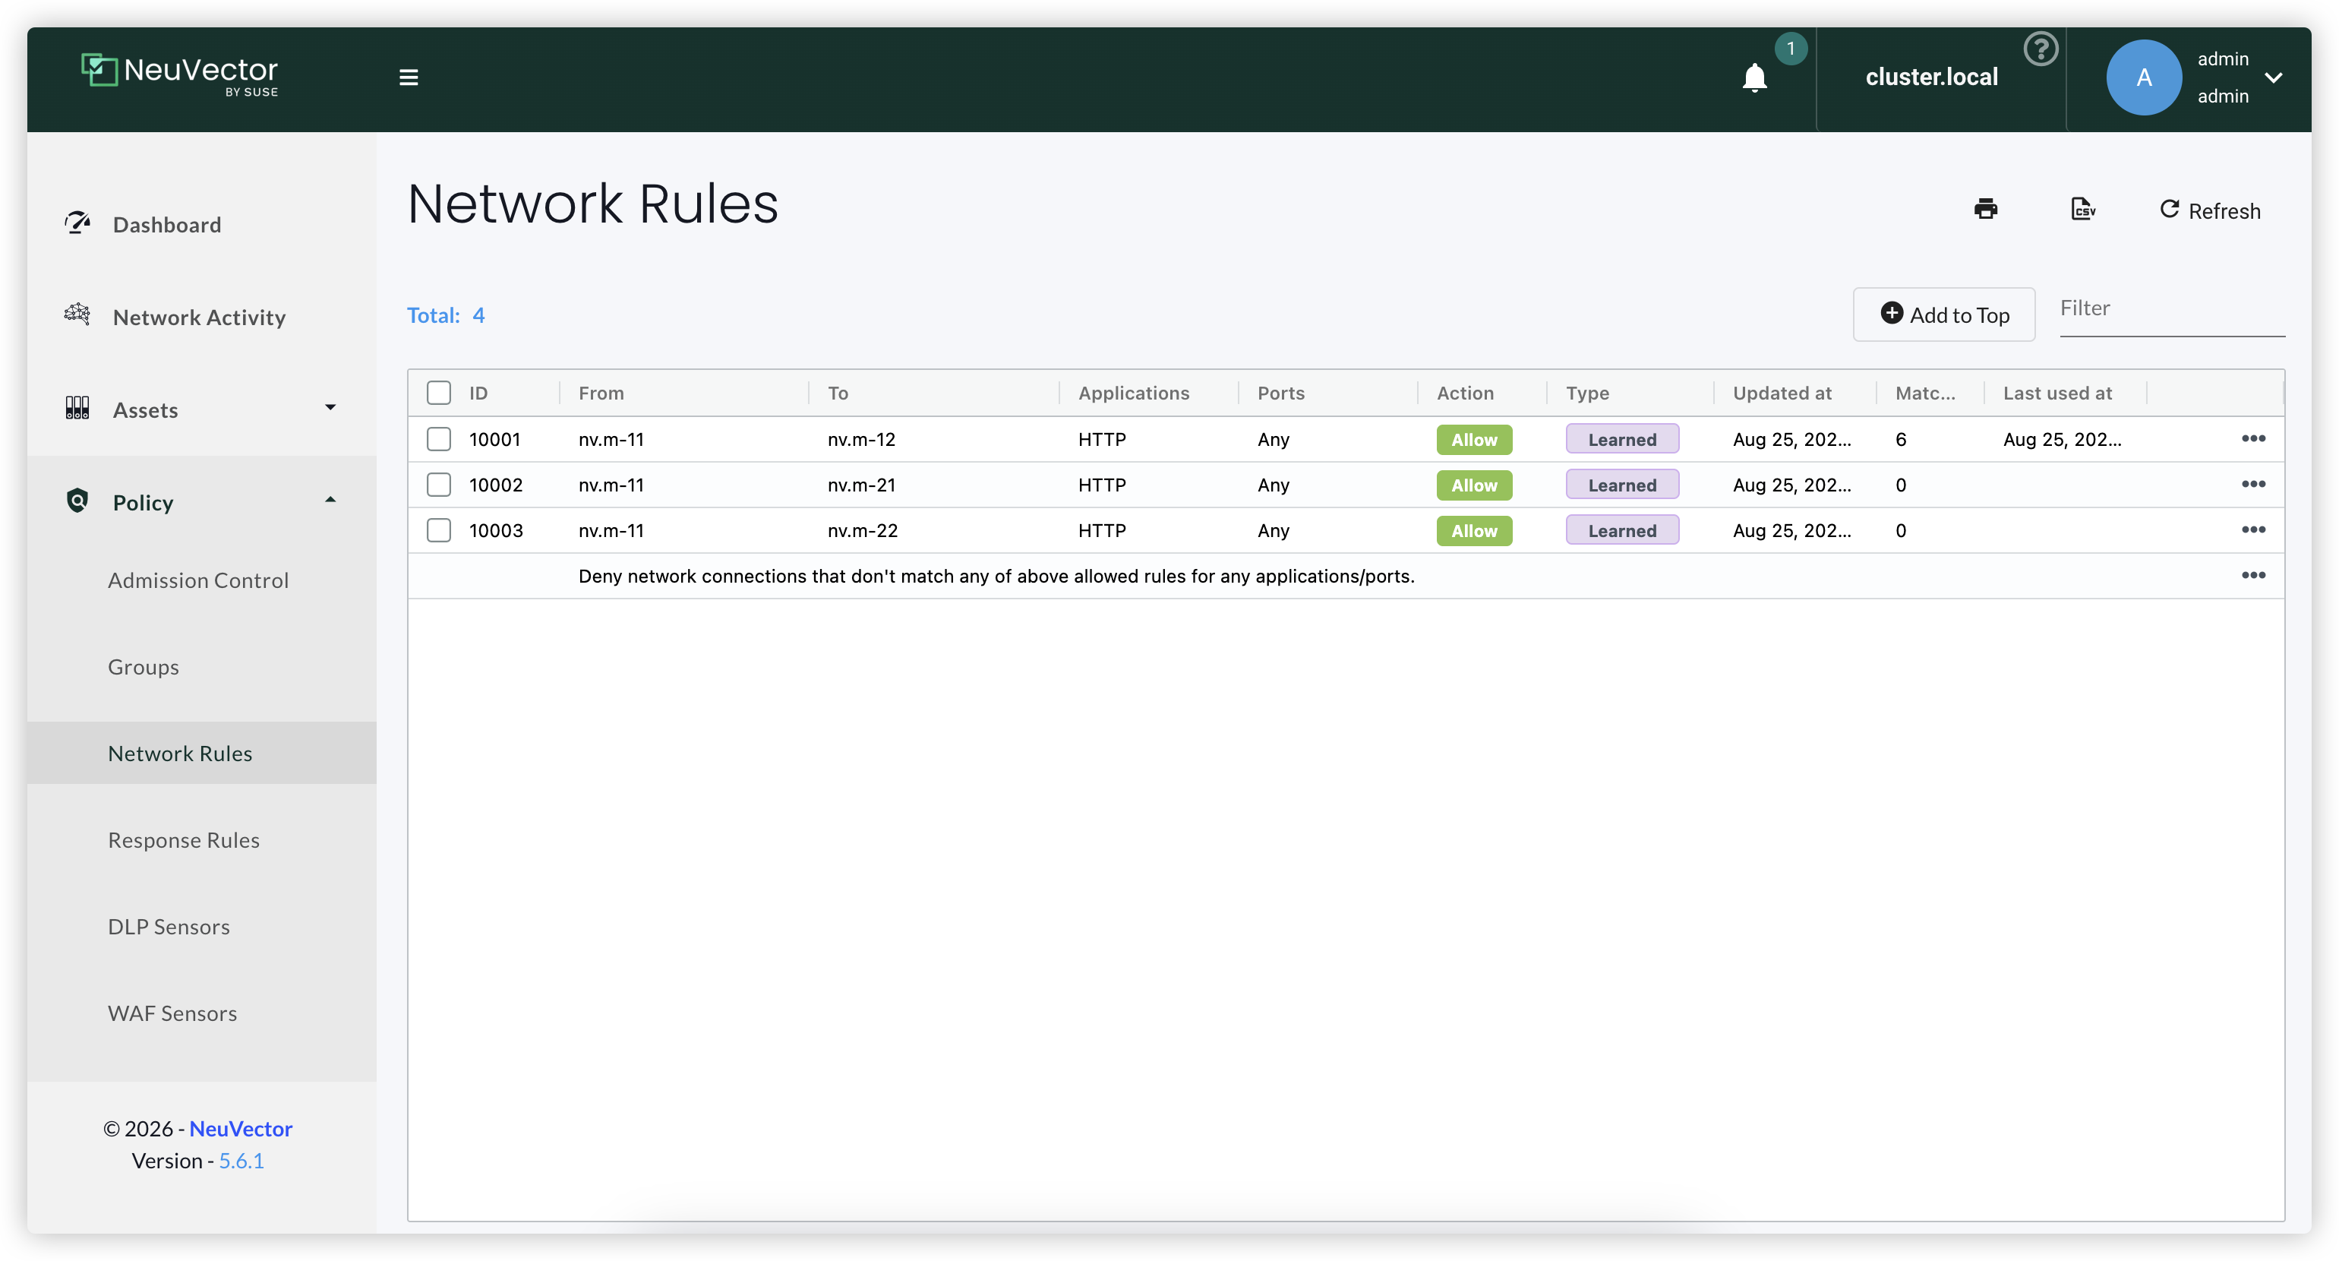Viewport: 2339px width, 1261px height.
Task: Click the Dashboard gauge icon
Action: point(77,223)
